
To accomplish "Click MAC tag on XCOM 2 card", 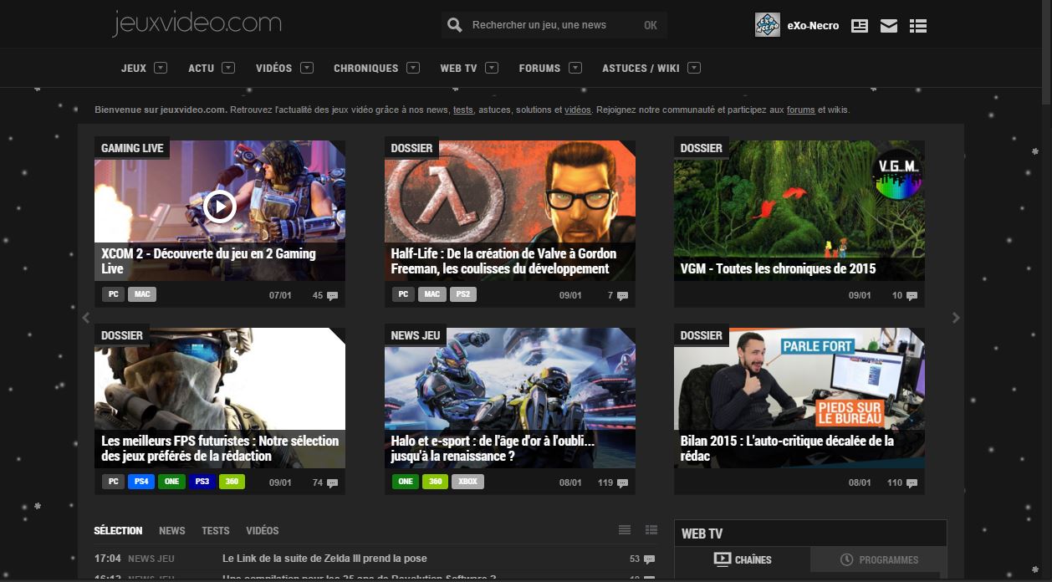I will [x=142, y=294].
